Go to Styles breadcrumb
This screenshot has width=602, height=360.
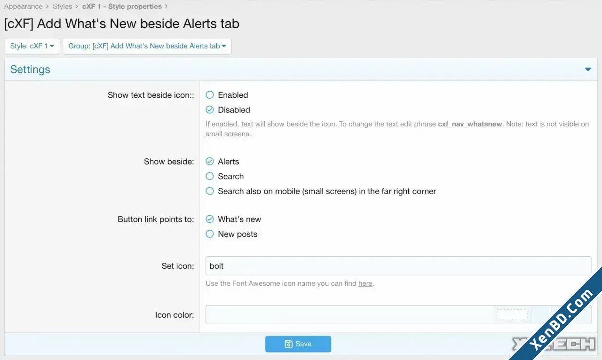(x=63, y=7)
